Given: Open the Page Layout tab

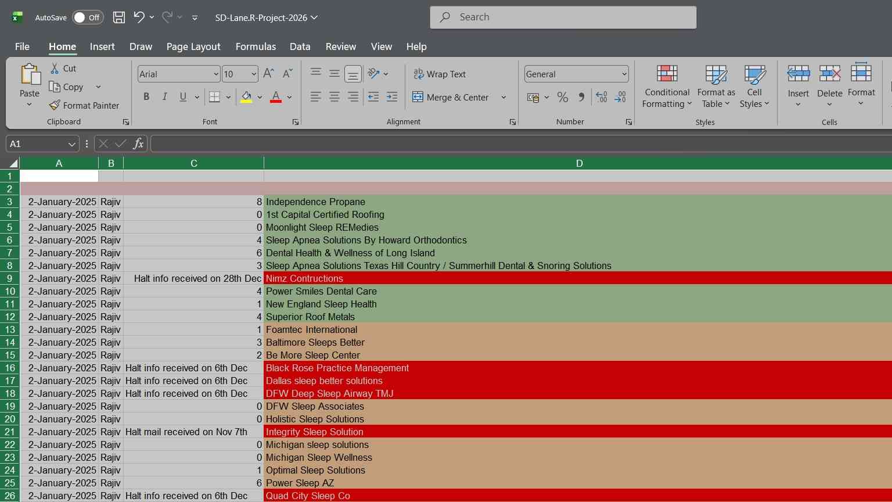Looking at the screenshot, I should coord(193,46).
